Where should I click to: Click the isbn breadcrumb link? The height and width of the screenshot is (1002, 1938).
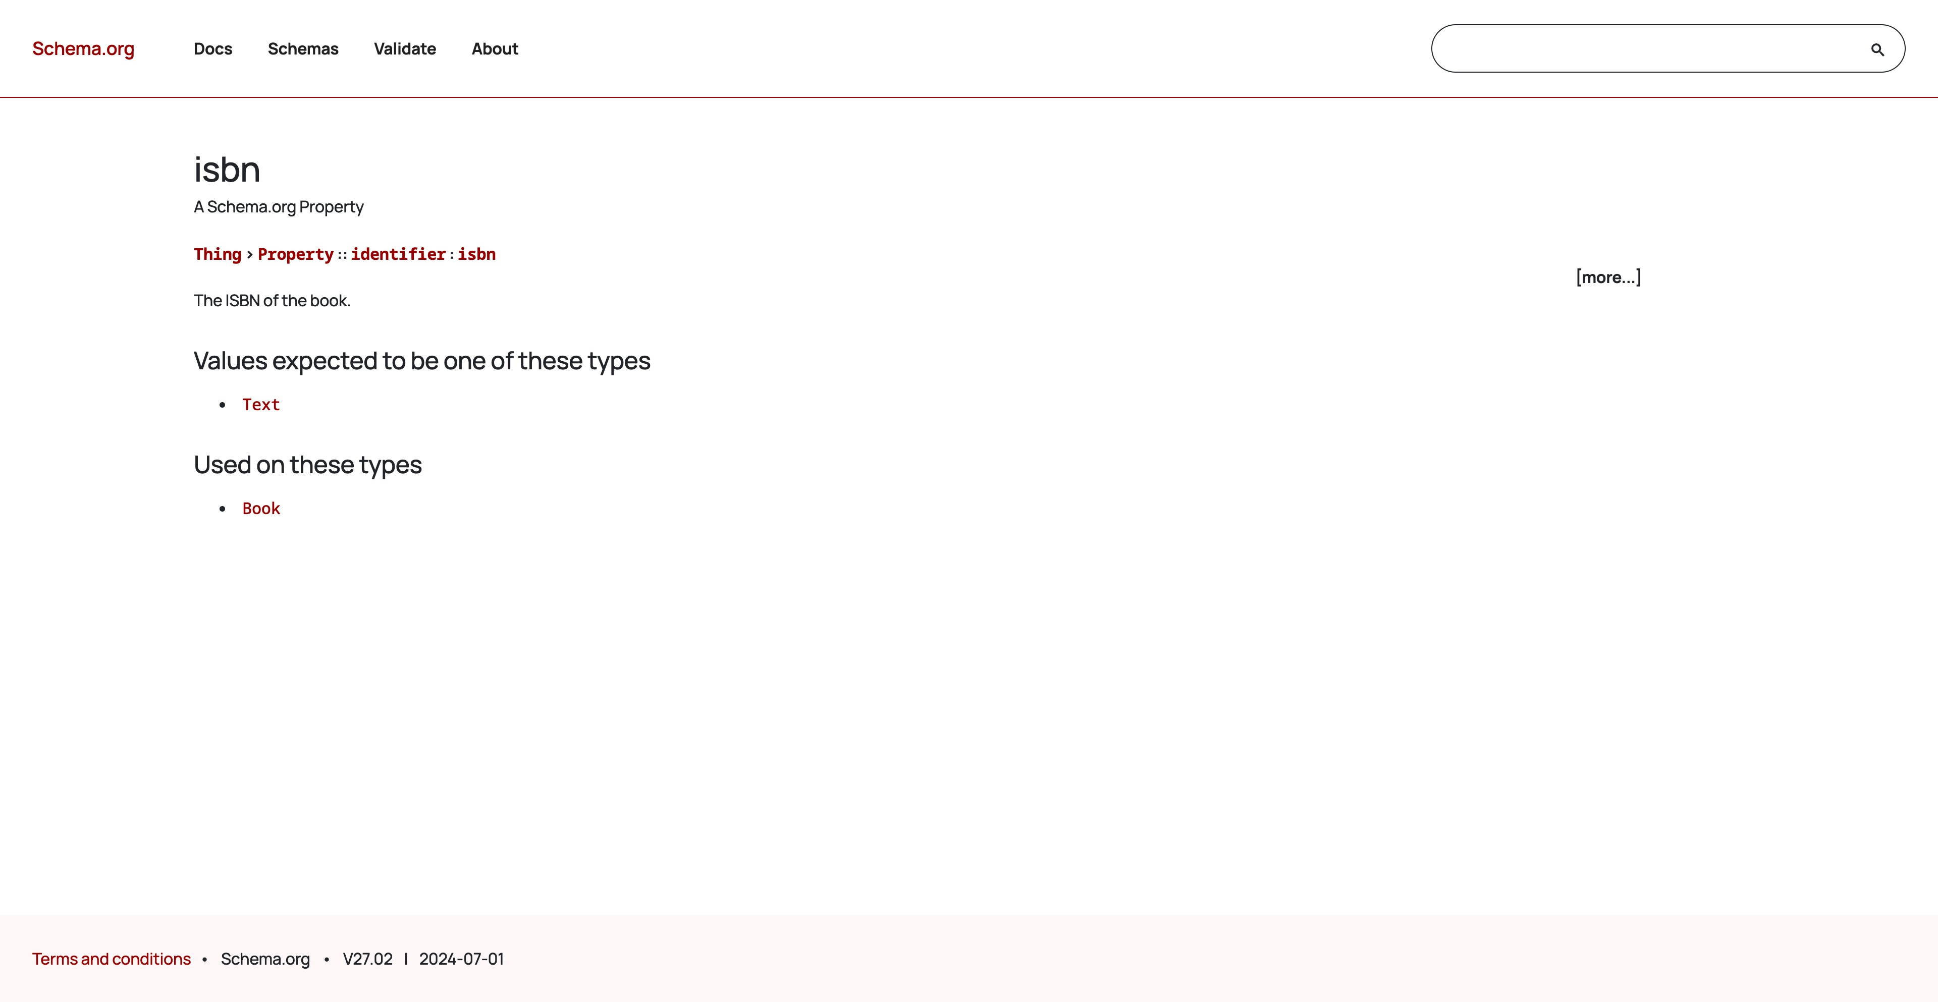(476, 254)
